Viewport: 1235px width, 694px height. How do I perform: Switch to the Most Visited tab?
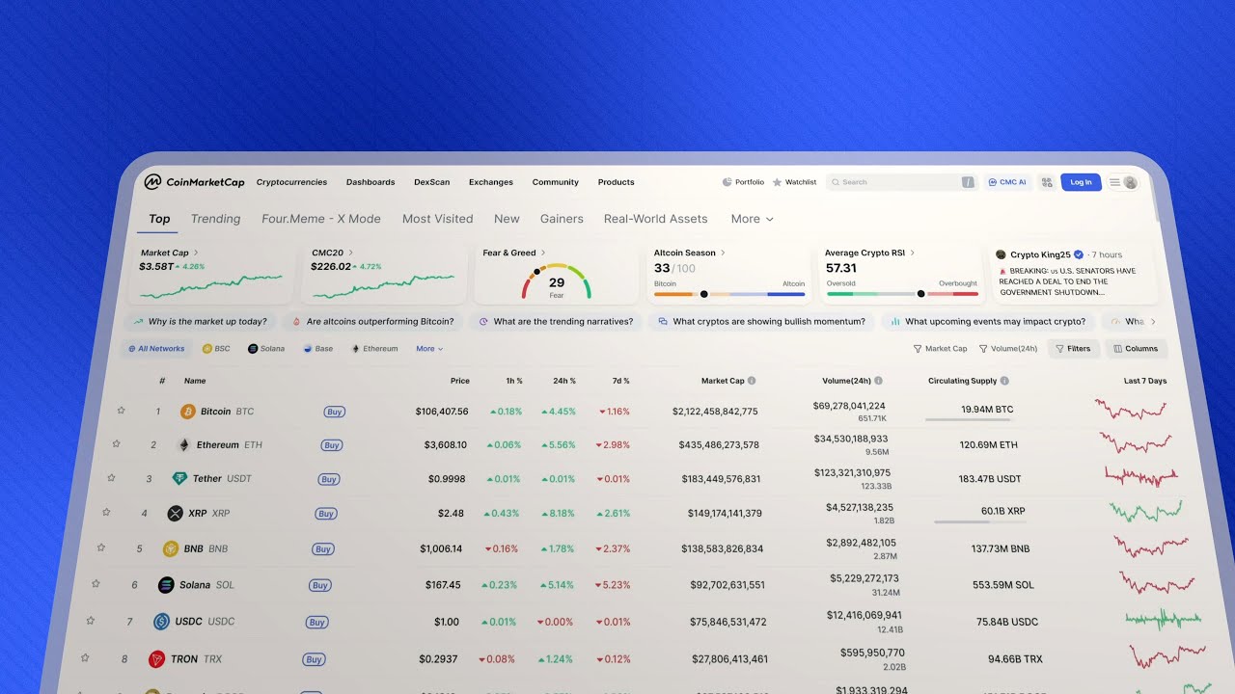pyautogui.click(x=438, y=219)
